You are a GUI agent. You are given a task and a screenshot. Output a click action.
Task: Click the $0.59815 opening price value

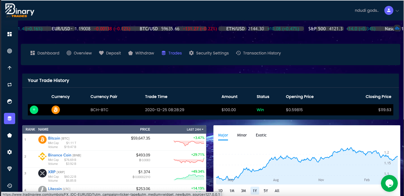click(x=294, y=110)
